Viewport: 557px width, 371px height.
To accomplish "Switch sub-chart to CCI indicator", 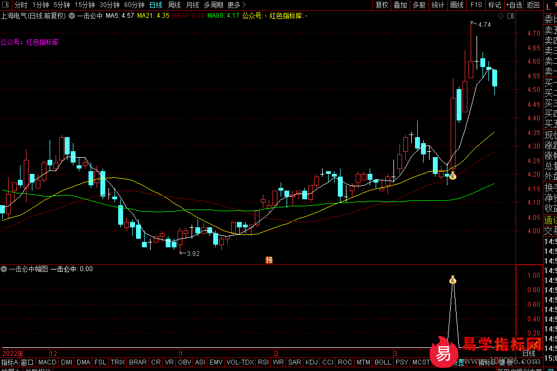I will [328, 362].
